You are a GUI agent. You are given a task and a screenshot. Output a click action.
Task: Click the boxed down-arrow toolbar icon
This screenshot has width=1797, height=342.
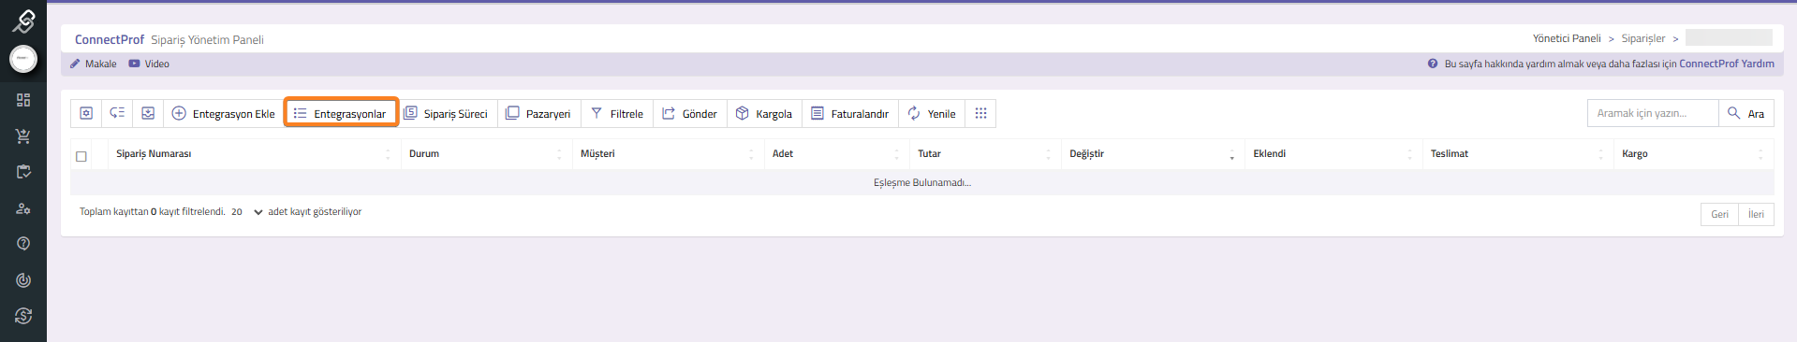point(148,113)
